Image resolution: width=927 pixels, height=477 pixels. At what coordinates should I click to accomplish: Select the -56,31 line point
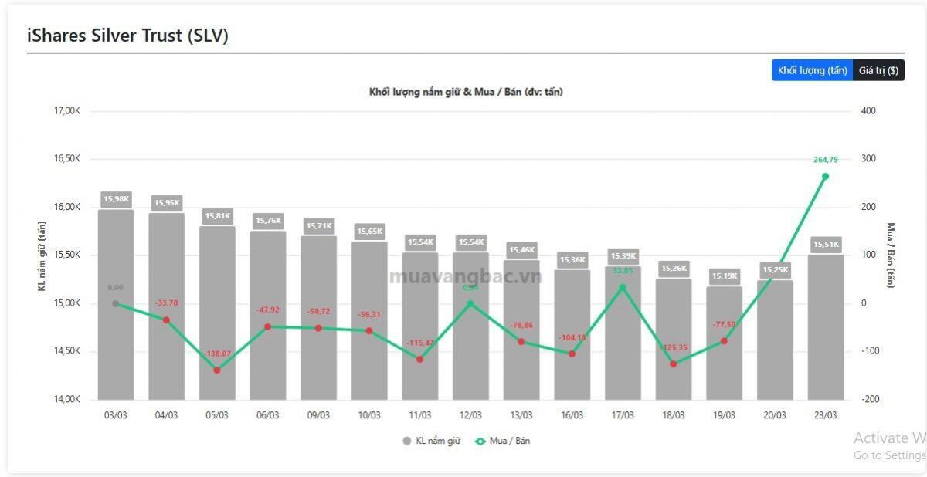click(x=369, y=330)
